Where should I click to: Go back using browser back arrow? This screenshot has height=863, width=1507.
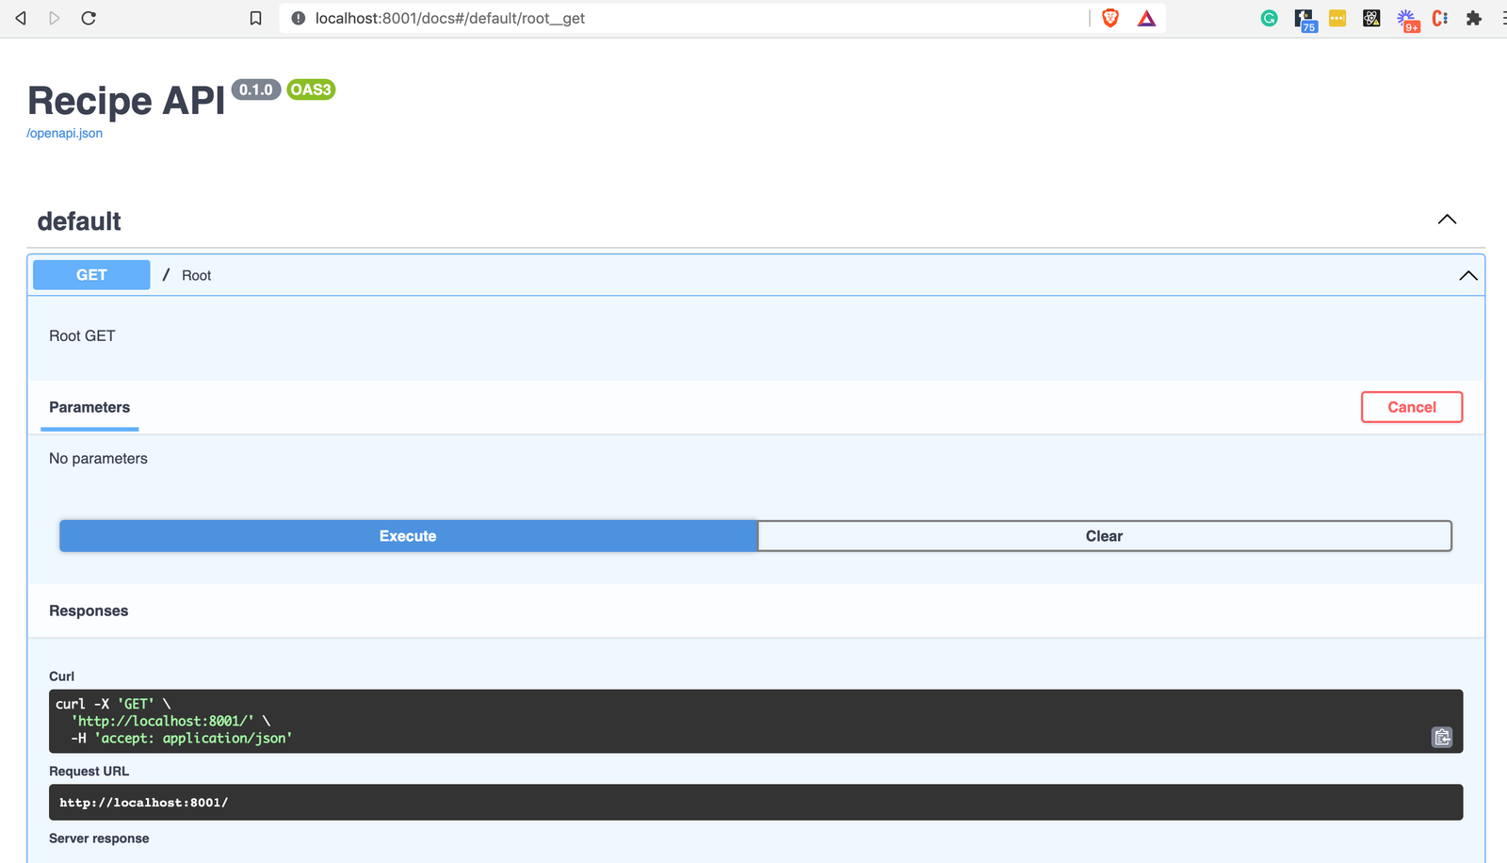pos(21,18)
